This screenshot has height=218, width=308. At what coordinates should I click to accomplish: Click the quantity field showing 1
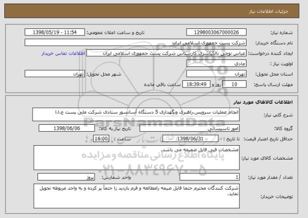click(210, 177)
